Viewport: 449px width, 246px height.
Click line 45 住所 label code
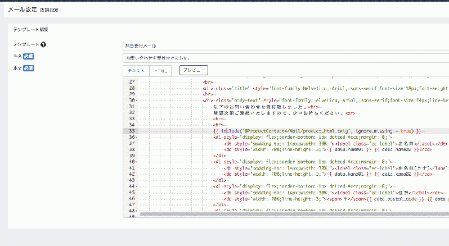(334, 193)
